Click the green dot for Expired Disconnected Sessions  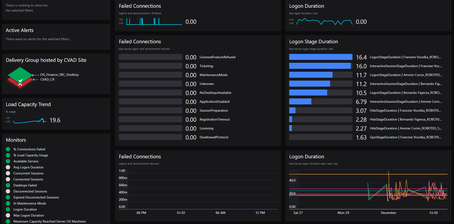pyautogui.click(x=8, y=197)
